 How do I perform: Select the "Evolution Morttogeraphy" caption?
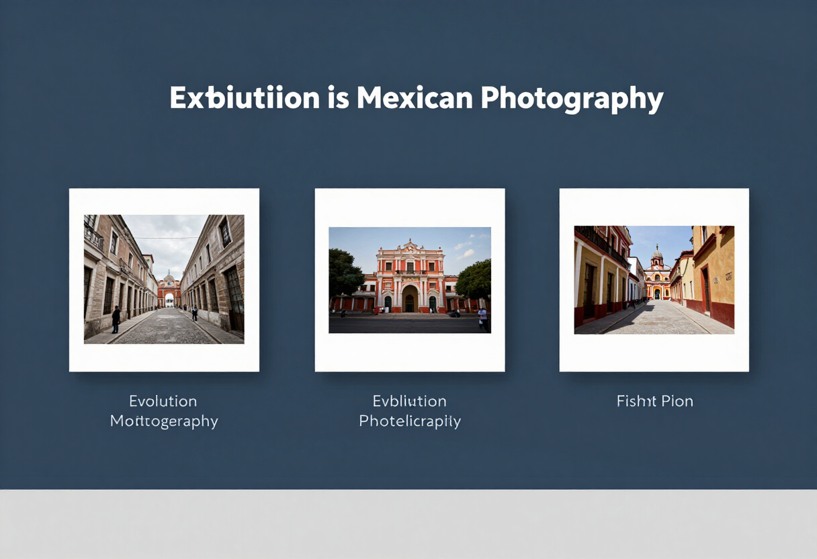click(x=164, y=411)
